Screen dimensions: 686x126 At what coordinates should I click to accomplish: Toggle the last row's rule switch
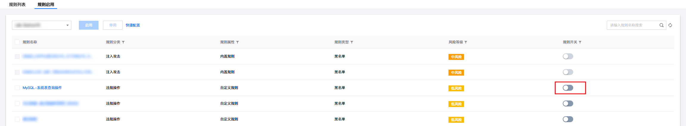568,119
